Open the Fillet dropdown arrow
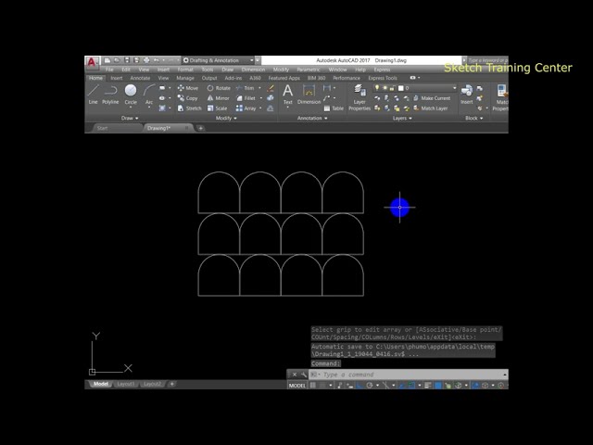 click(261, 98)
